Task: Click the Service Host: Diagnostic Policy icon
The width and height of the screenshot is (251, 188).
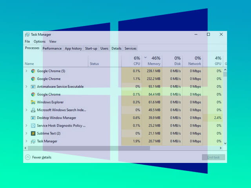Action: [33, 126]
